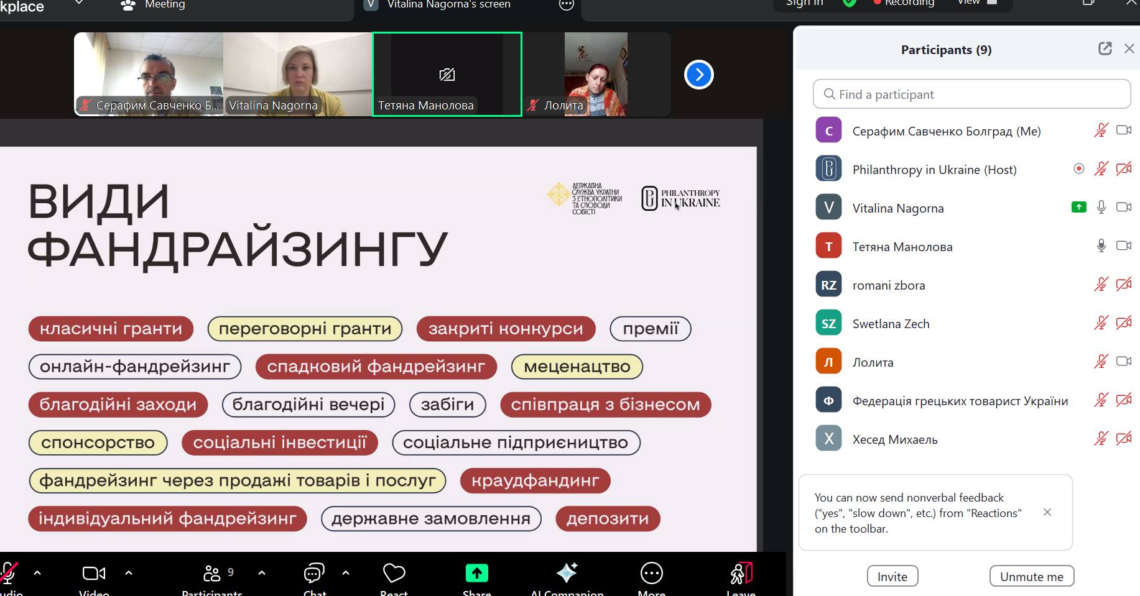1140x596 pixels.
Task: Click the green Share screen icon
Action: pyautogui.click(x=476, y=573)
